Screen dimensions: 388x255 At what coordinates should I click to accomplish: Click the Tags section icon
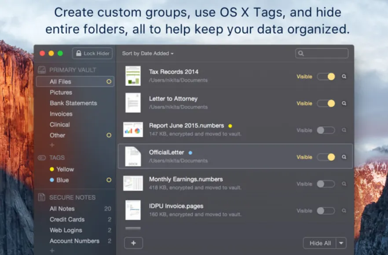pyautogui.click(x=41, y=157)
